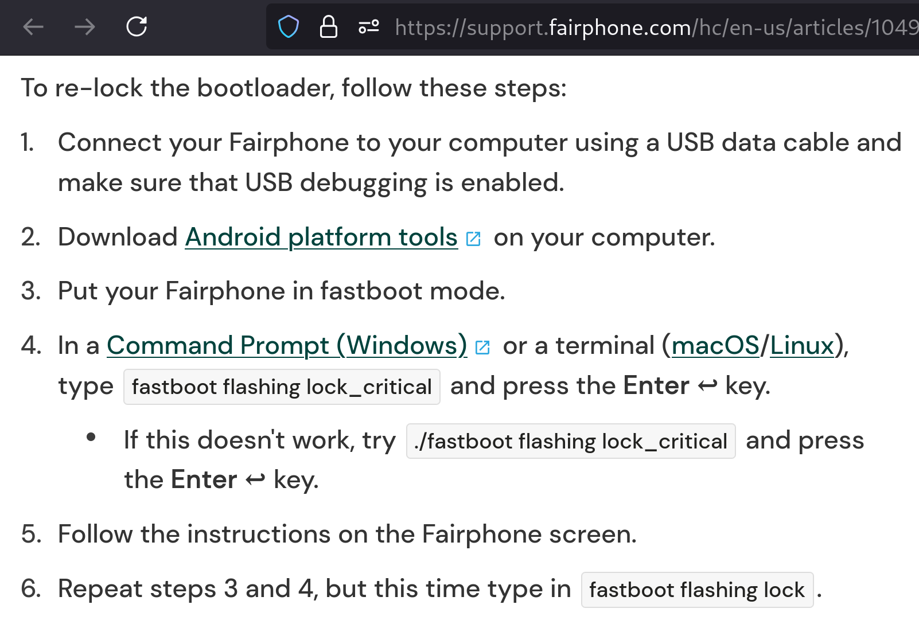Screen dimensions: 919x624
Task: Click external link icon after Command Prompt
Action: click(x=482, y=347)
